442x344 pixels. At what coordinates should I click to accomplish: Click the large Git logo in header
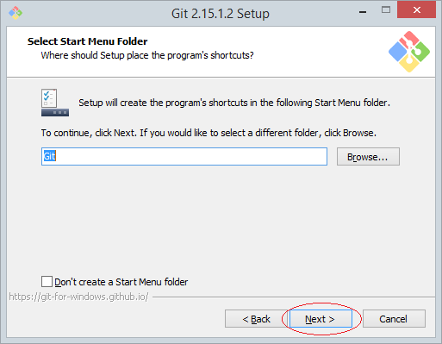409,52
